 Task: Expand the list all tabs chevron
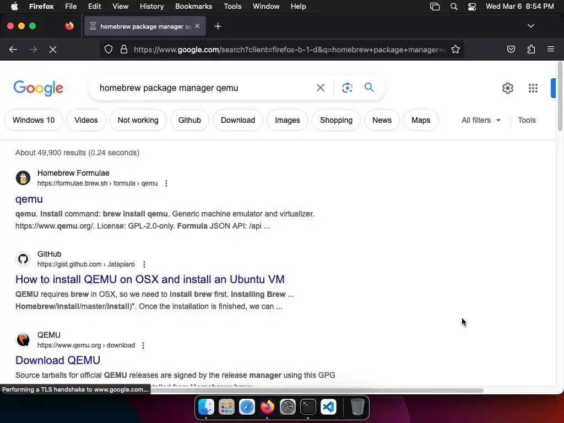[530, 26]
